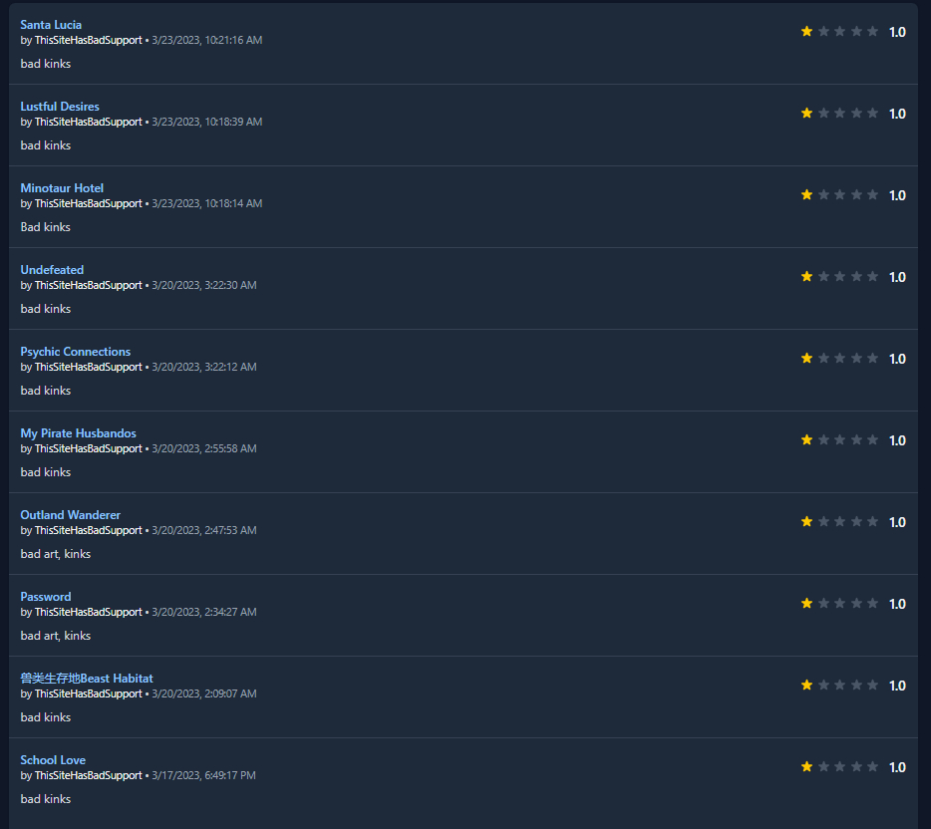Click the gold star on Psychic Connections review
Image resolution: width=931 pixels, height=829 pixels.
coord(806,358)
